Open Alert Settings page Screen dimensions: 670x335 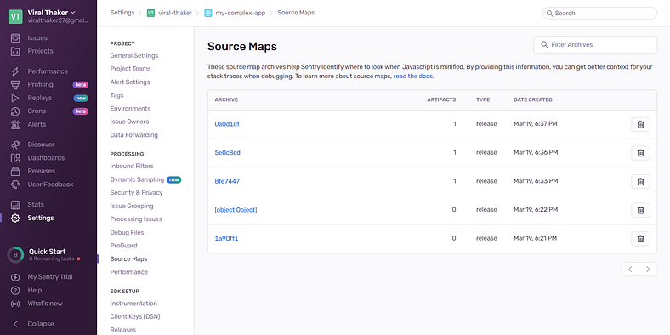130,82
